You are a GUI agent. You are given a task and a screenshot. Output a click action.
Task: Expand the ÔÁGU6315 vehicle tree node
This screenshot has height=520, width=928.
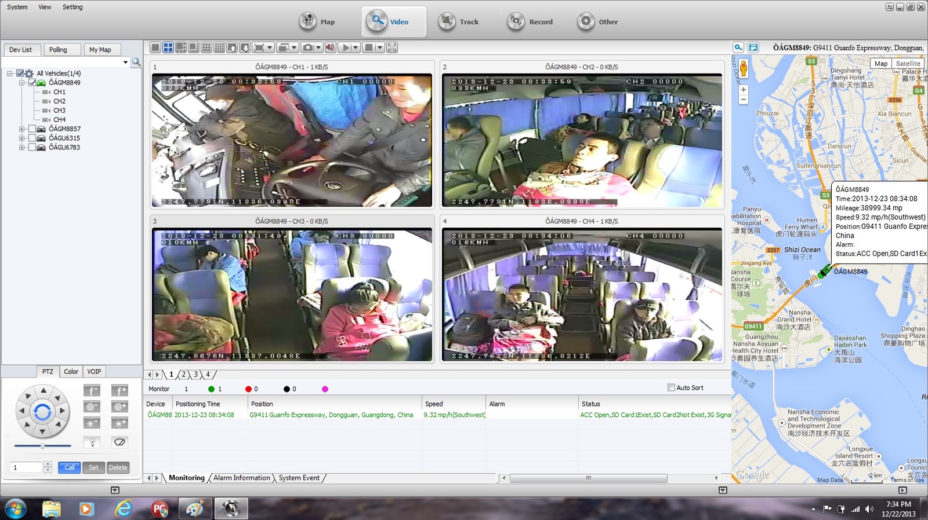[x=21, y=138]
